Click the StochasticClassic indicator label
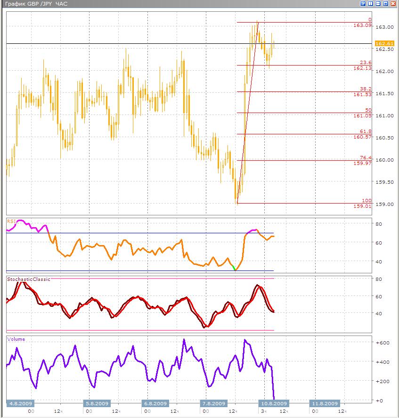The height and width of the screenshot is (418, 399). (x=29, y=279)
